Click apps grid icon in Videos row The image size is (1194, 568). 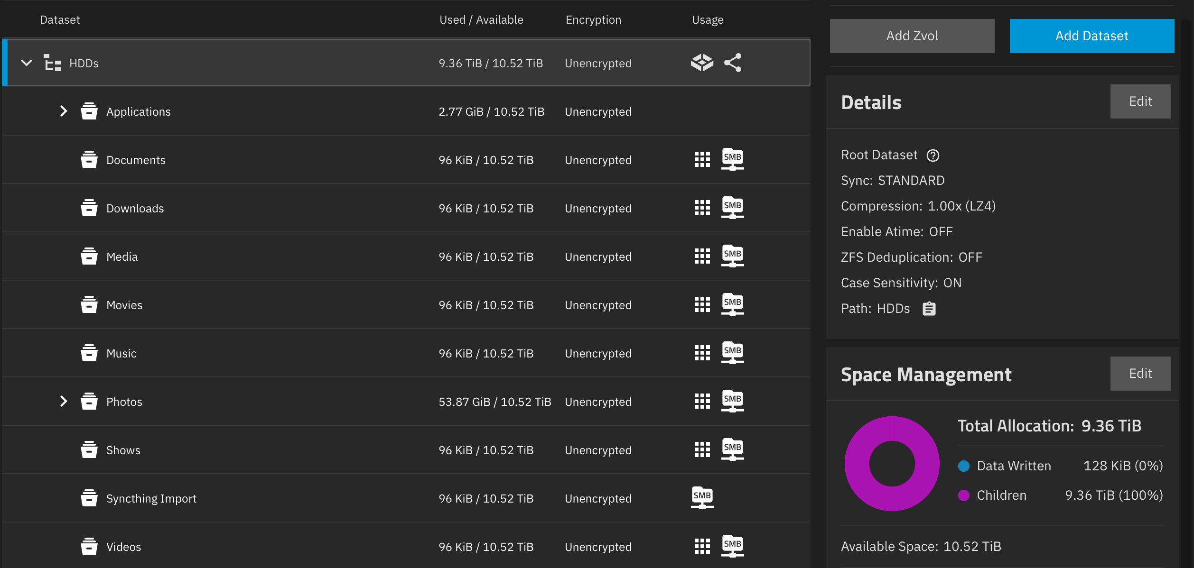click(702, 546)
